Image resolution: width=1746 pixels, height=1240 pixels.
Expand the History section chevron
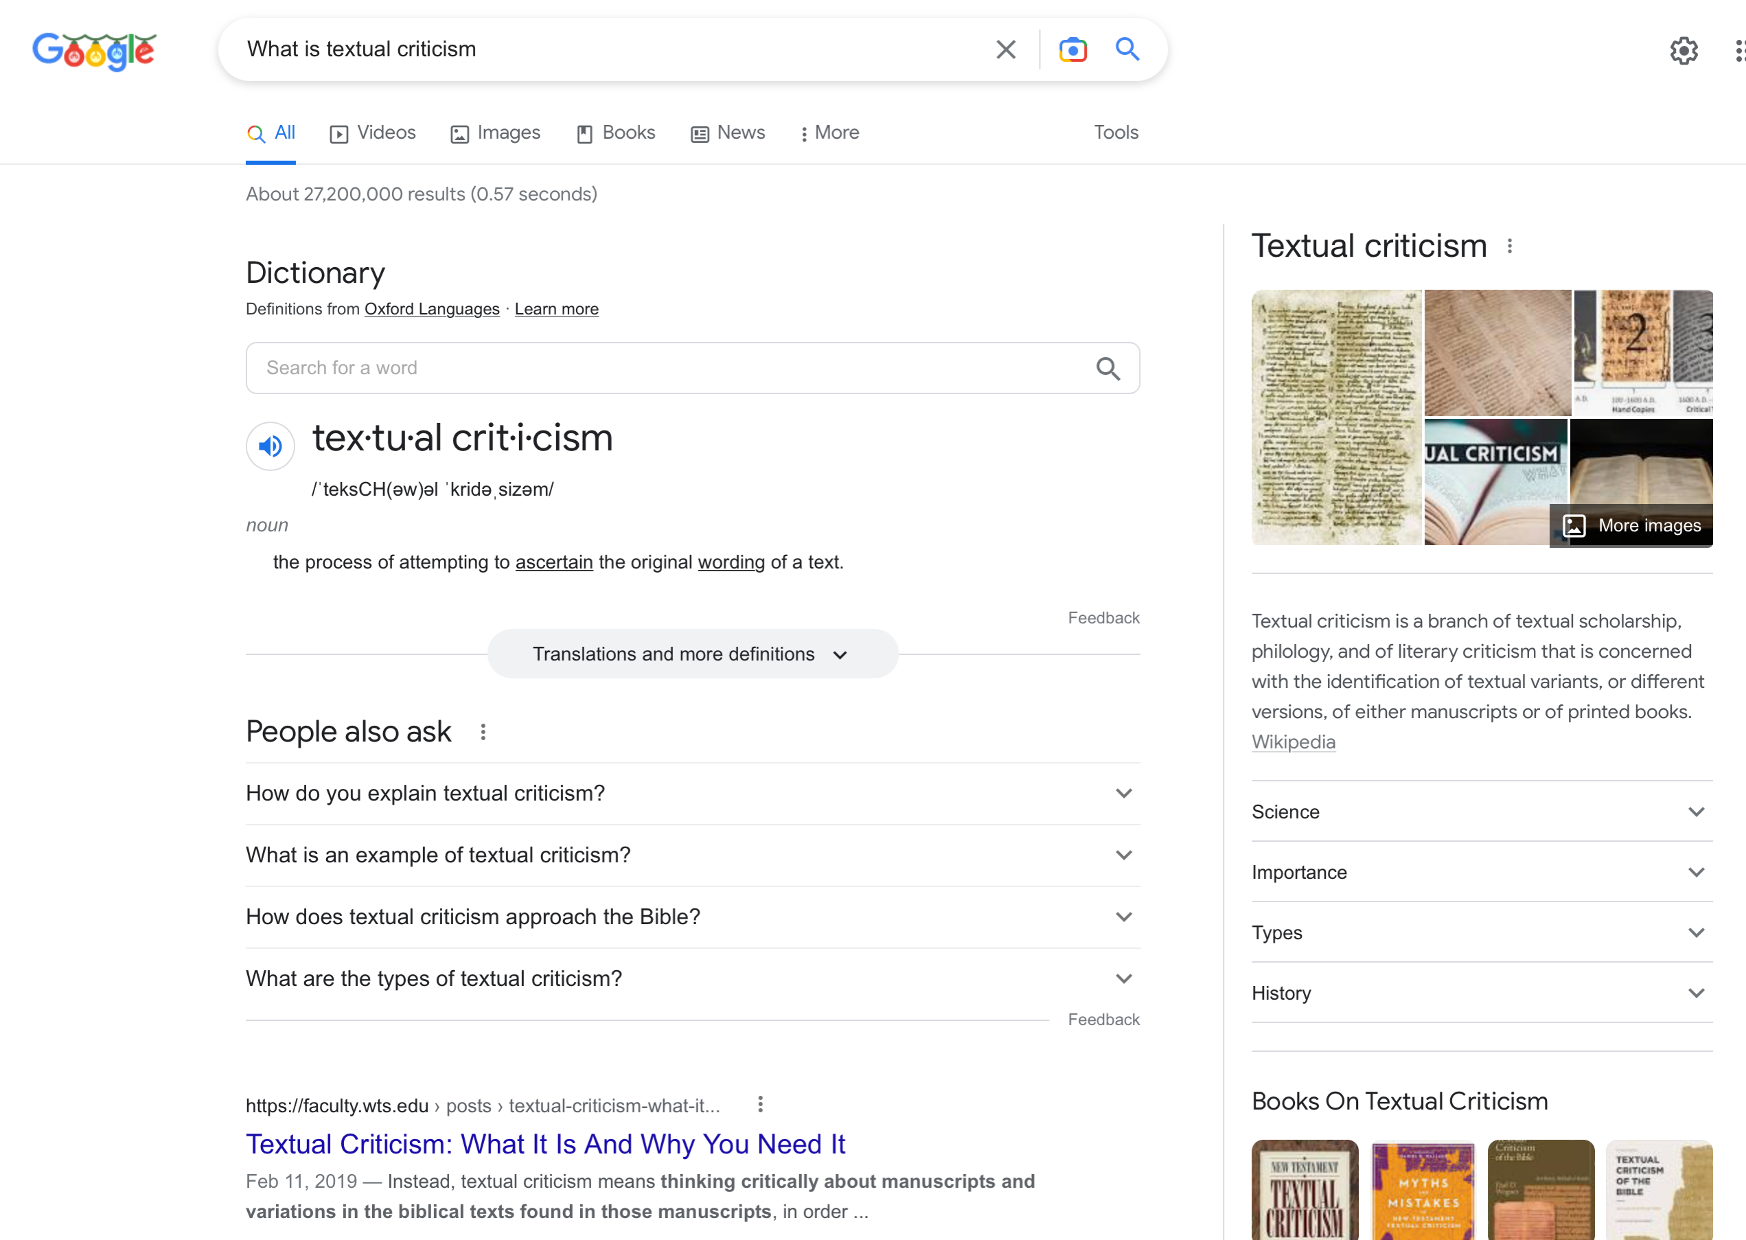(x=1696, y=994)
